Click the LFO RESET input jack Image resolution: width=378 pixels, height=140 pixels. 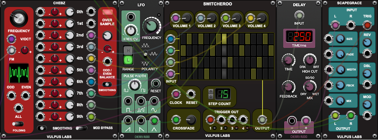click(x=156, y=83)
